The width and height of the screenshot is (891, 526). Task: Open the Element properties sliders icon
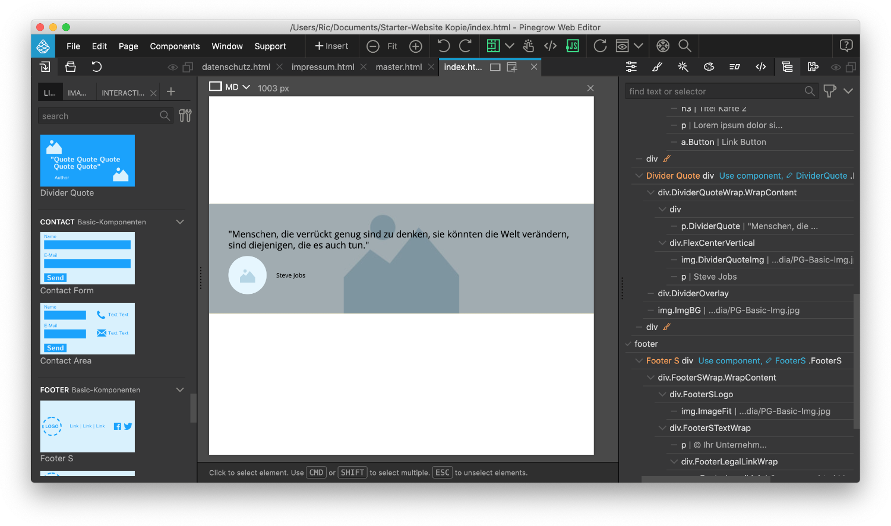pyautogui.click(x=631, y=66)
